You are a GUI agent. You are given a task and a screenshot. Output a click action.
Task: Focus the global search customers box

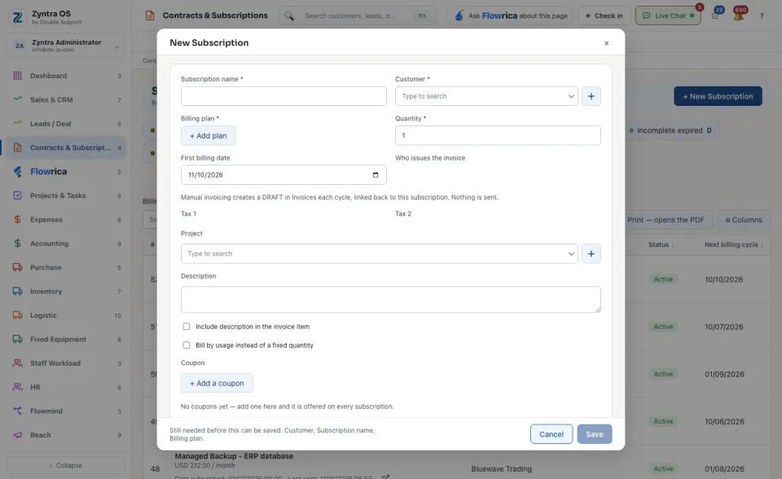tap(357, 15)
